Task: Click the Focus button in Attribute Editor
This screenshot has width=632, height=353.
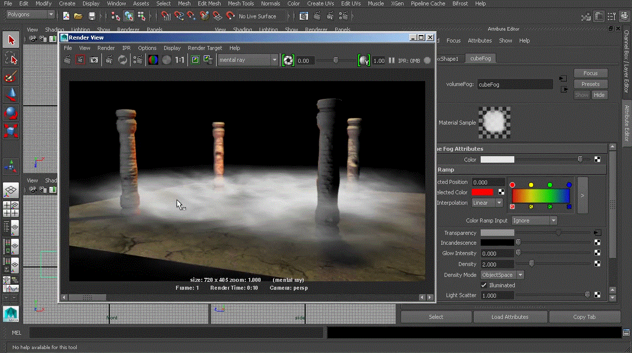Action: click(590, 73)
